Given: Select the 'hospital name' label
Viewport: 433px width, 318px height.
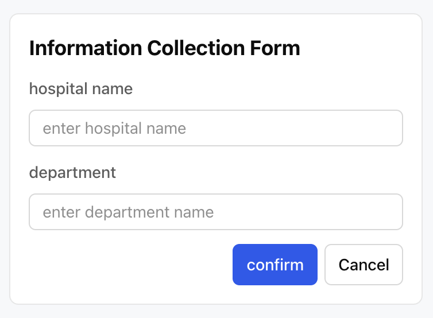Looking at the screenshot, I should pyautogui.click(x=81, y=89).
